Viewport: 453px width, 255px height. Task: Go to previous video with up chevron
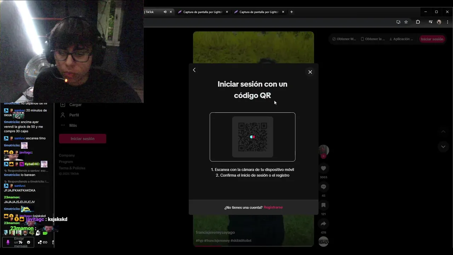(443, 132)
